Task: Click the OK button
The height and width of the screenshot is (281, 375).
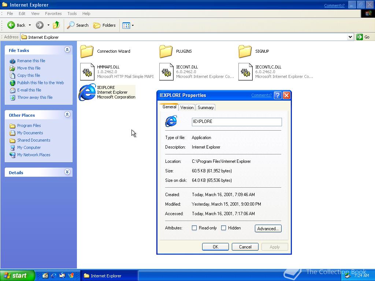Action: 215,247
